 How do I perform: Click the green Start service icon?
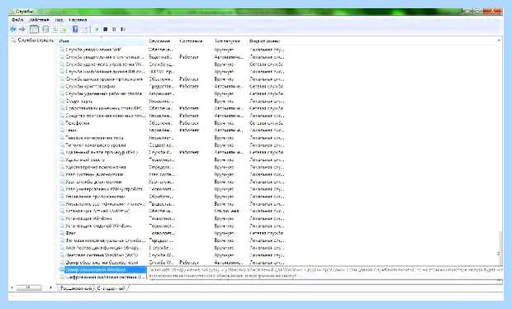click(x=97, y=30)
